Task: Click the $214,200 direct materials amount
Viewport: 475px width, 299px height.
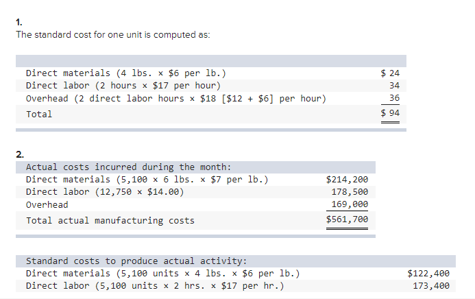Action: click(347, 180)
